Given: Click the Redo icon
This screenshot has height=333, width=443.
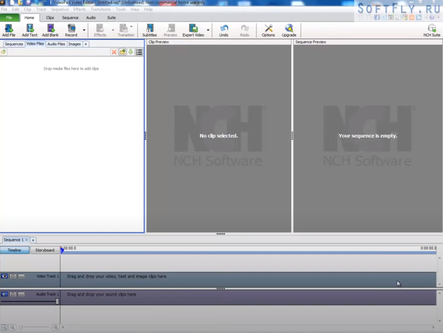Looking at the screenshot, I should [x=245, y=30].
